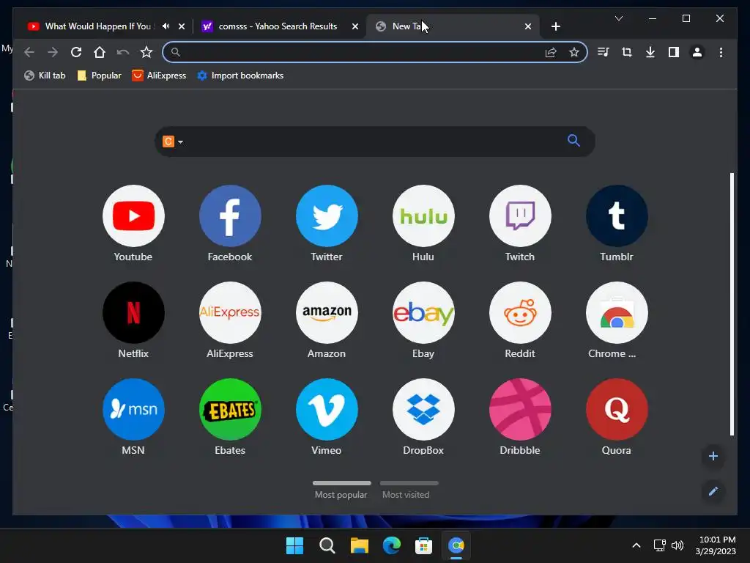750x563 pixels.
Task: Open the Vimeo speed dial tile
Action: (x=327, y=409)
